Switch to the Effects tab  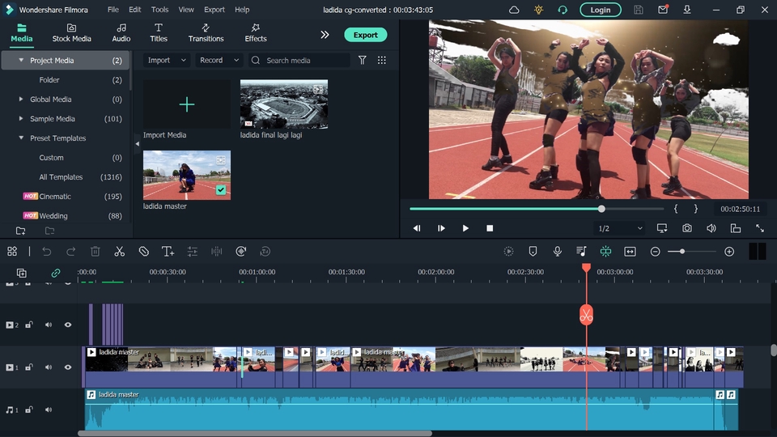(255, 32)
